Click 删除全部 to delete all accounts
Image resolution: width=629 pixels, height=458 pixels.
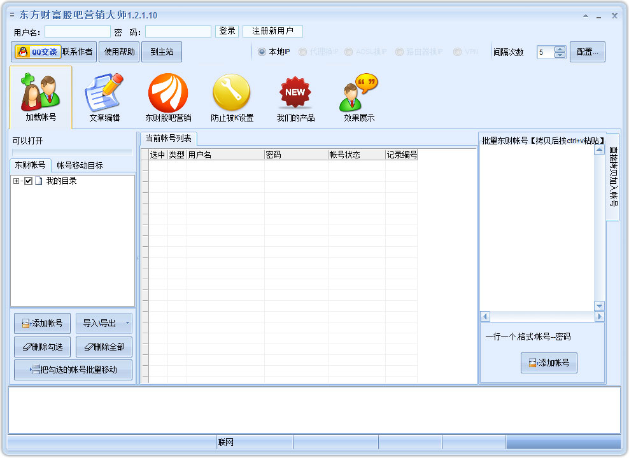tap(104, 347)
